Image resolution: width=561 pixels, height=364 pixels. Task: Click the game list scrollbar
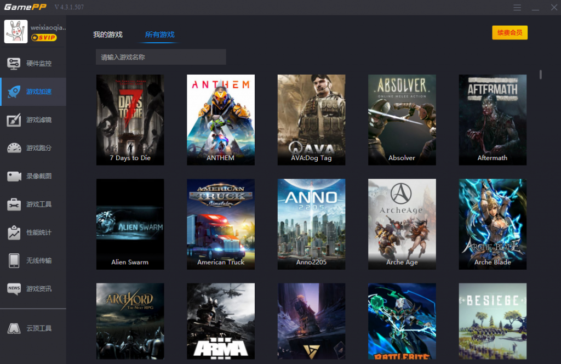tap(540, 75)
